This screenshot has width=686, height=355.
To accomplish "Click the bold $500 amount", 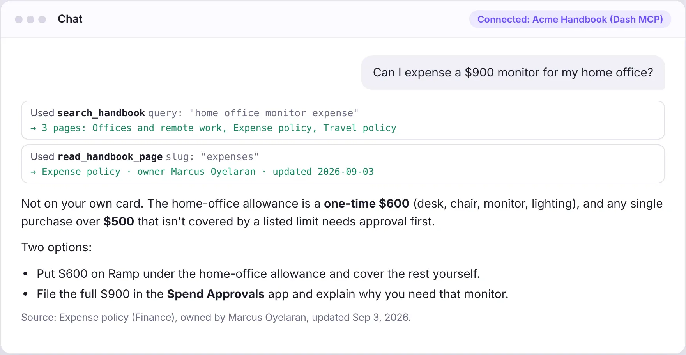I will [x=118, y=222].
